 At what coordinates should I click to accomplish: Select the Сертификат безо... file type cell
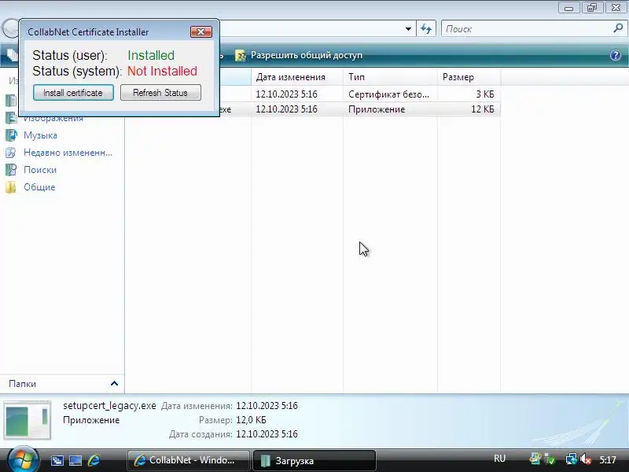point(388,94)
